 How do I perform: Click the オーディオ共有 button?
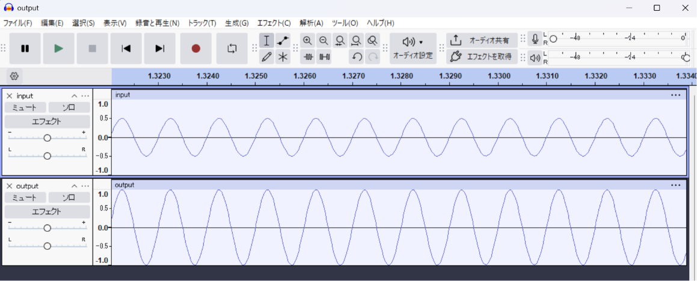click(482, 41)
